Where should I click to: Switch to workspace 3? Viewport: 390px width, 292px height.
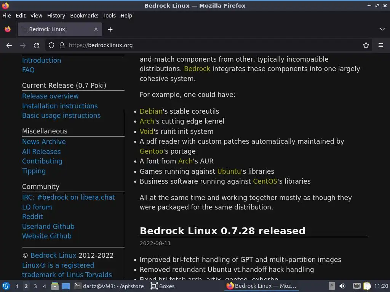pos(35,286)
